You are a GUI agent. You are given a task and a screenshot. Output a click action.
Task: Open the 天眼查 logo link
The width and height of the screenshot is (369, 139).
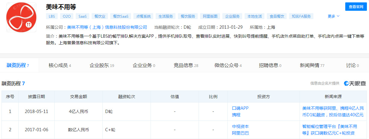pos(355,83)
